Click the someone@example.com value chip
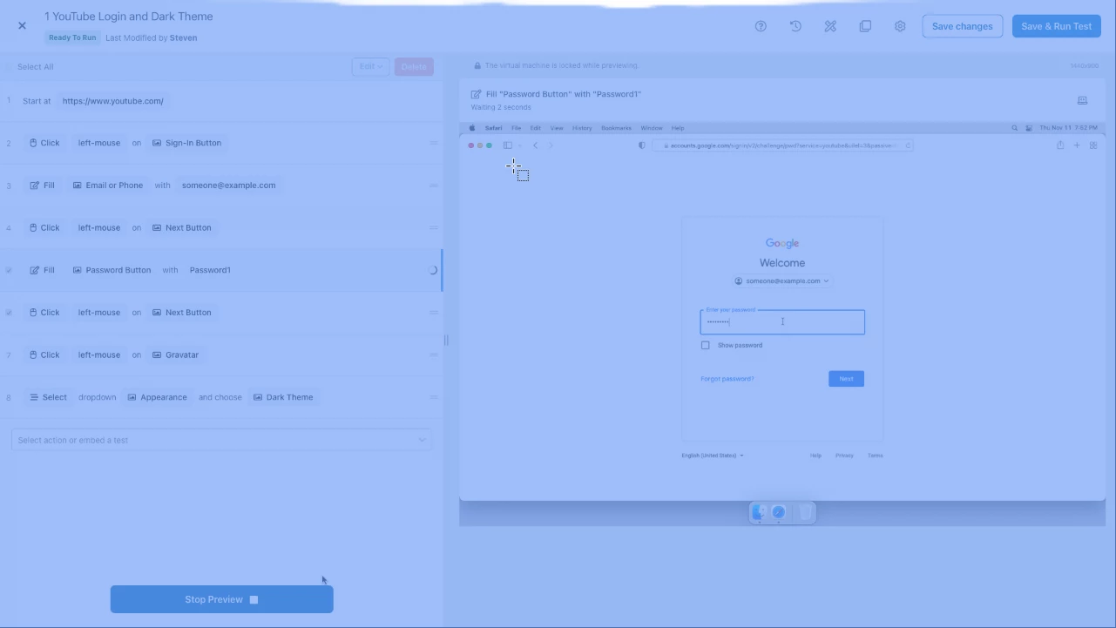The image size is (1116, 628). (228, 186)
